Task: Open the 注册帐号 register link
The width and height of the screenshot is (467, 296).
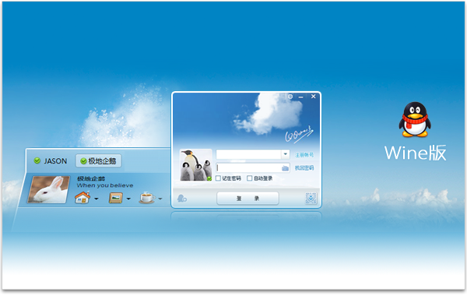Action: pyautogui.click(x=304, y=155)
